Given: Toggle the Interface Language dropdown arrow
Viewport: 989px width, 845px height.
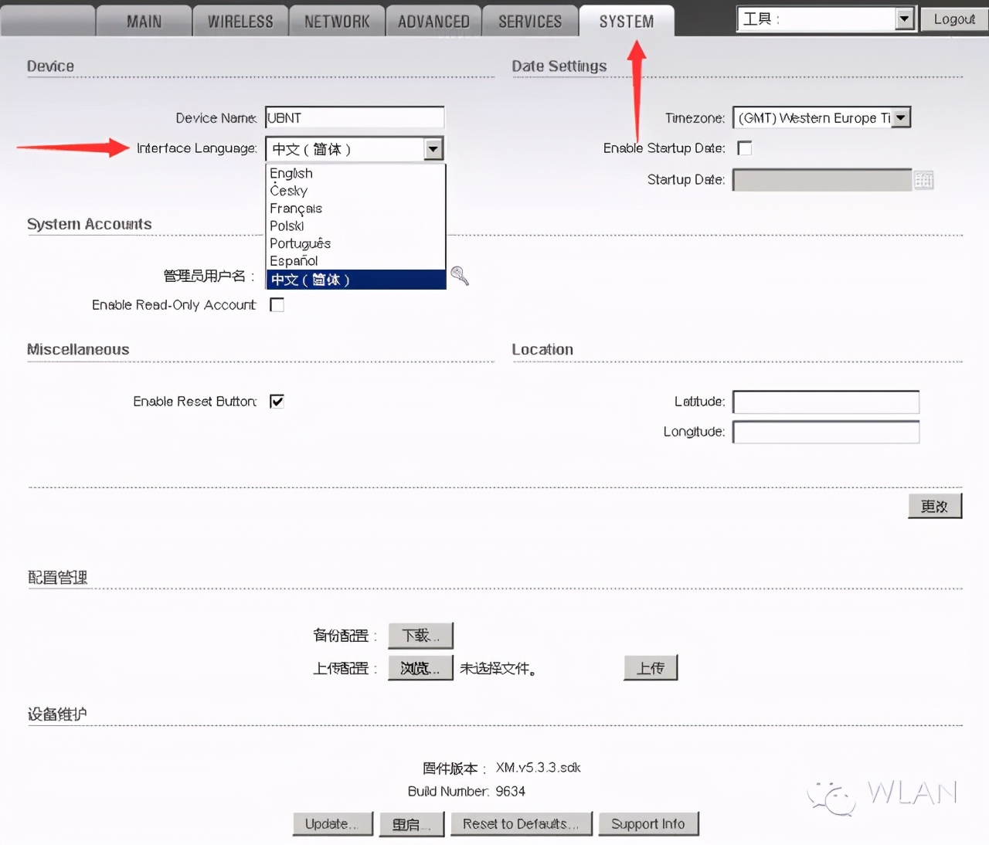Looking at the screenshot, I should (433, 148).
